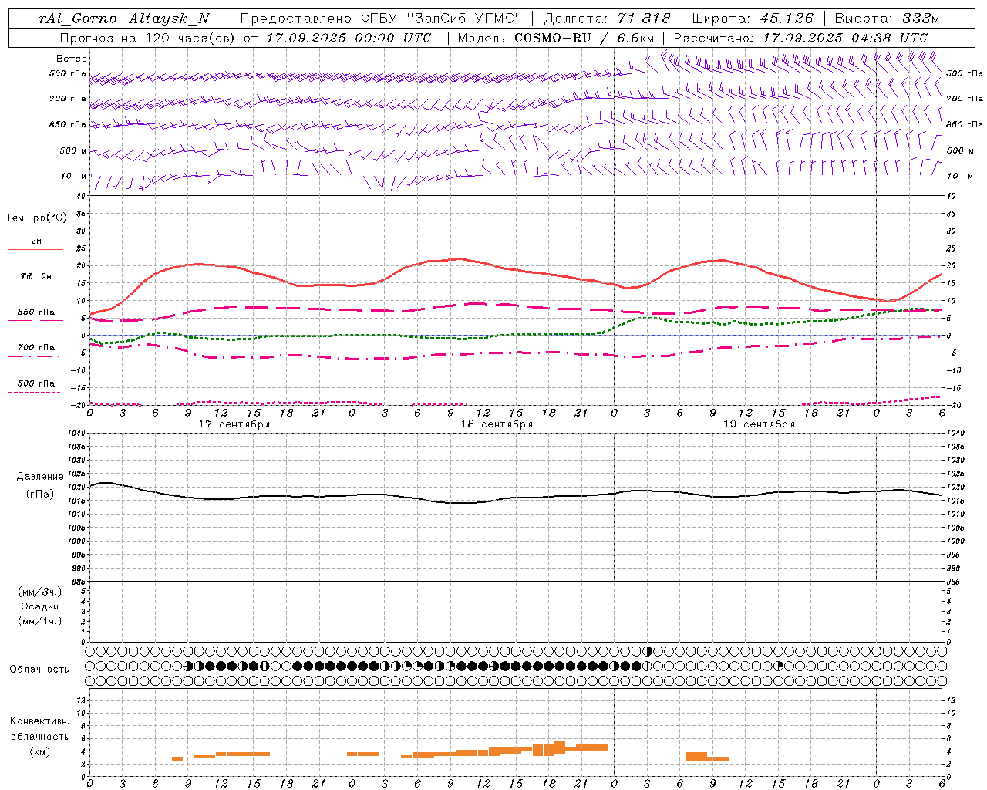Click the 2м legend entry above the solid line

click(36, 241)
